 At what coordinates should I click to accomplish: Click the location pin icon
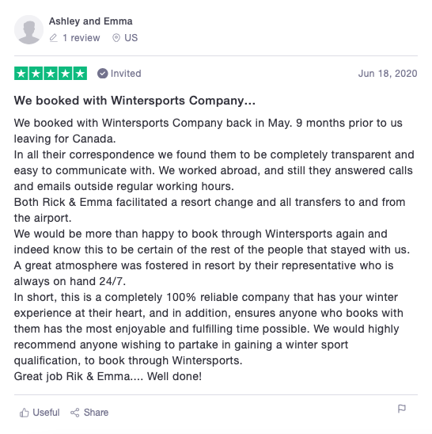116,38
